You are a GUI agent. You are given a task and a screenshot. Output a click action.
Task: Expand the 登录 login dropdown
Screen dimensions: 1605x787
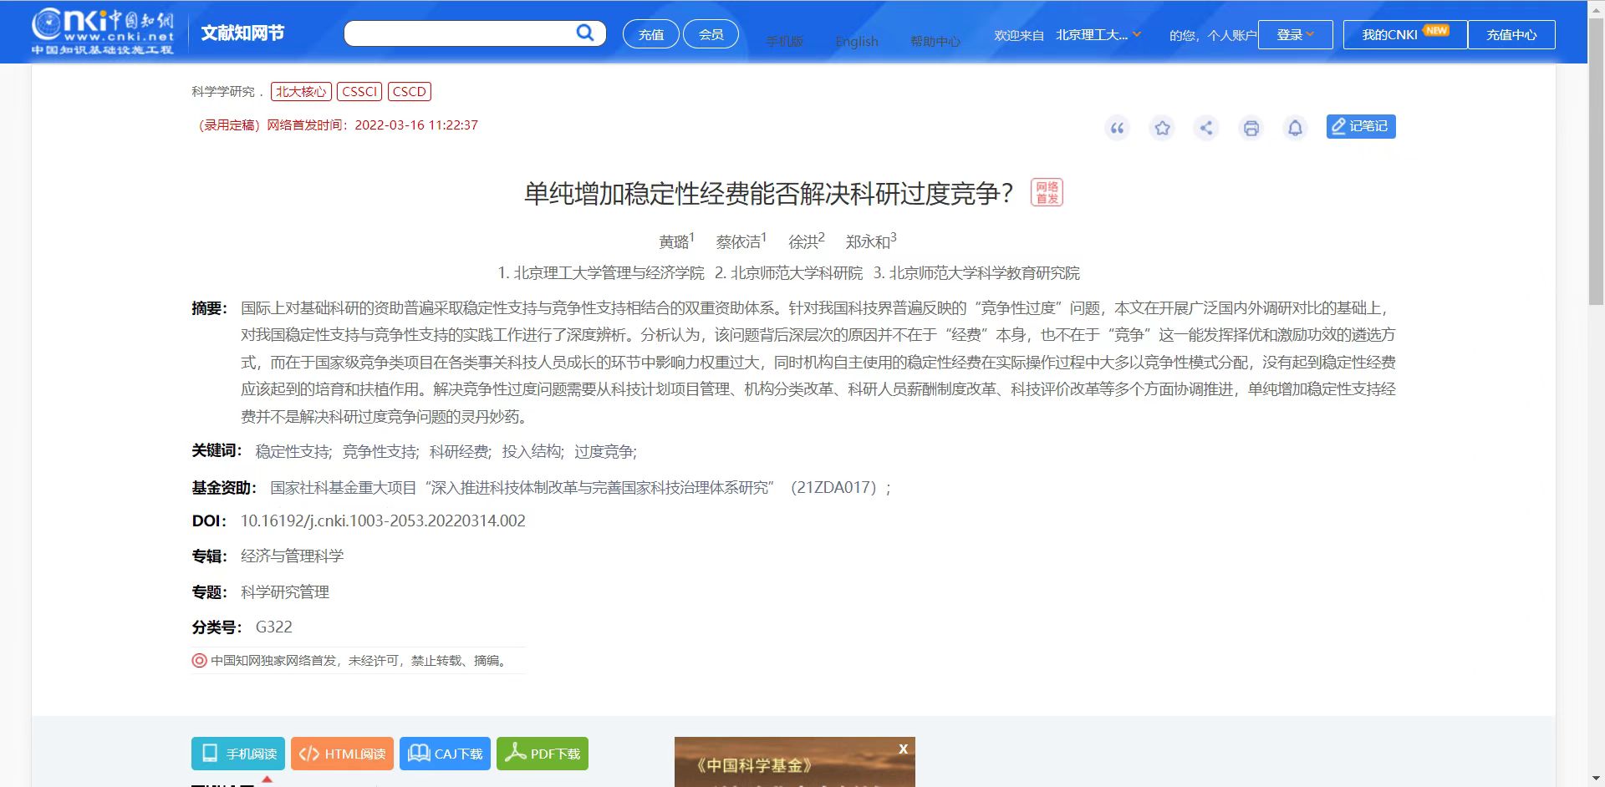click(1295, 34)
